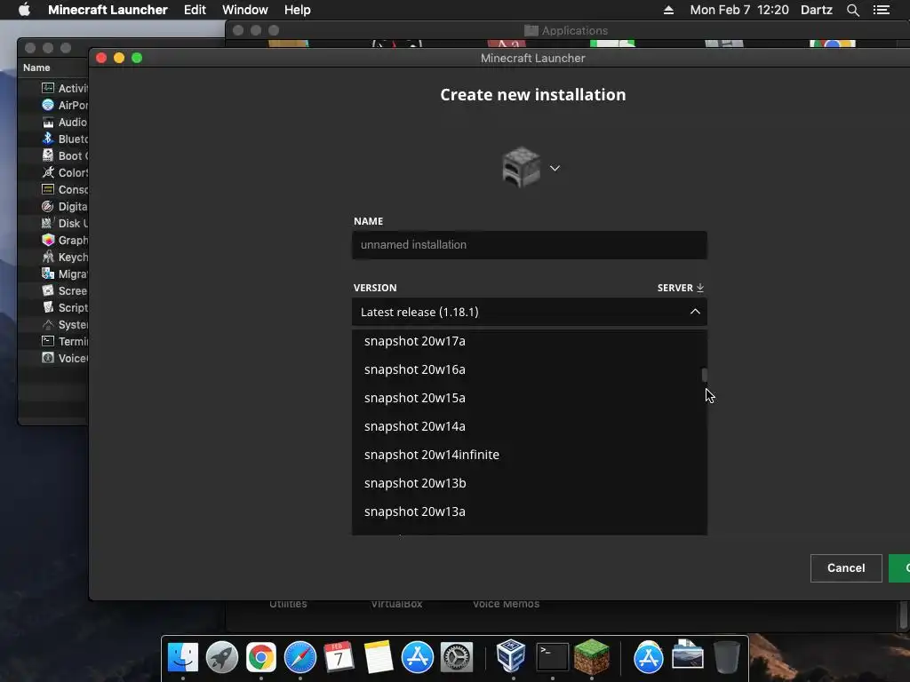Open the Edit menu
910x682 pixels.
[x=195, y=10]
